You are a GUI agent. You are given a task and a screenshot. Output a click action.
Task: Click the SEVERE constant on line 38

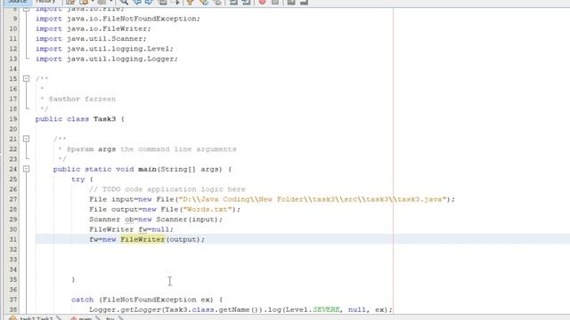(326, 310)
